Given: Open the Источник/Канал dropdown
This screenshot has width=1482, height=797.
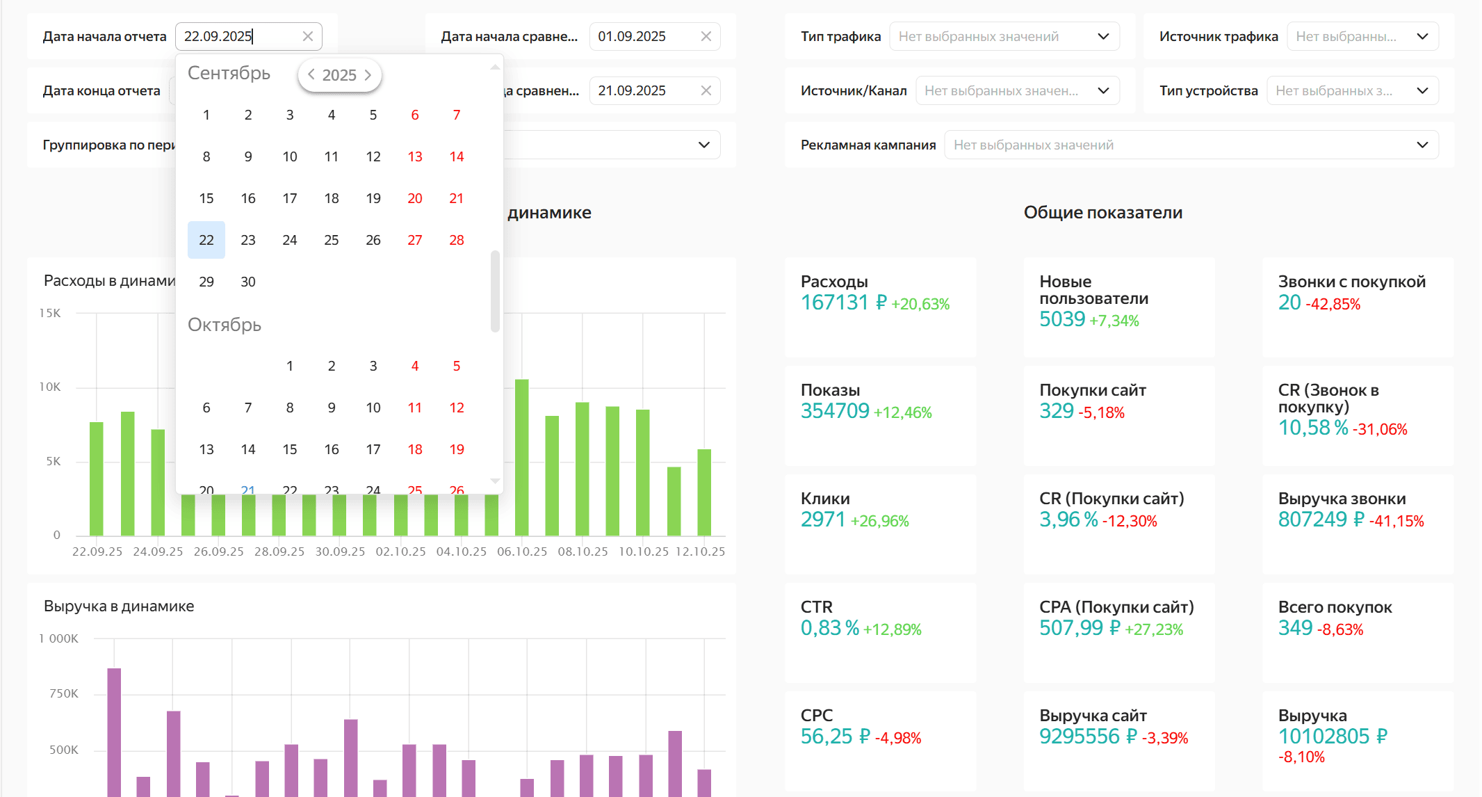Looking at the screenshot, I should pos(1017,90).
